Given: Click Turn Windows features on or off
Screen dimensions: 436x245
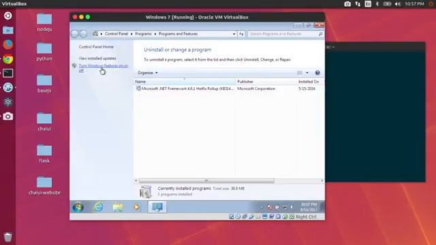Looking at the screenshot, I should 104,68.
